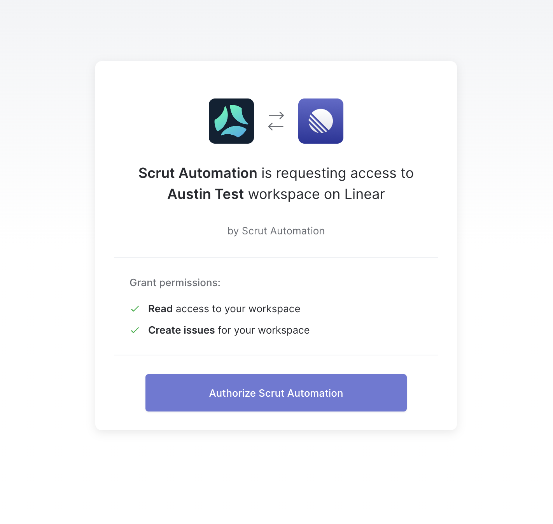Click the green checkmark beside Read access

point(135,309)
